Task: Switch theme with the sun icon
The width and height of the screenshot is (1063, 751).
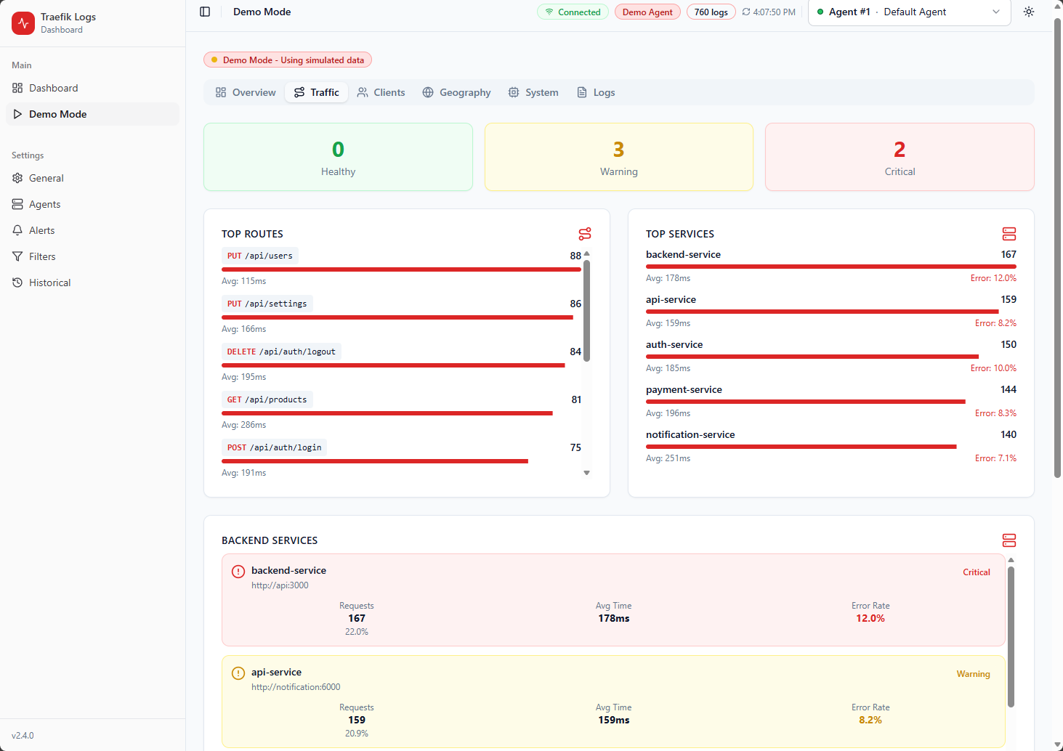Action: tap(1028, 12)
